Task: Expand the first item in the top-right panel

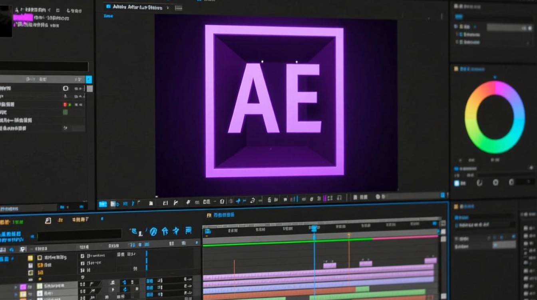Action: coord(456,26)
